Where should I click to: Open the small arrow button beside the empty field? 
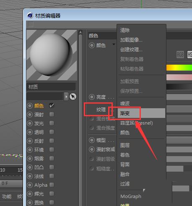[x=66, y=96]
